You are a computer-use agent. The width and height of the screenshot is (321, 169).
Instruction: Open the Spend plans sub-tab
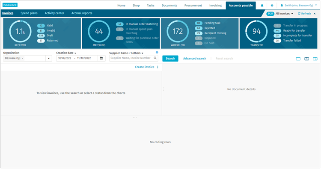(x=29, y=13)
